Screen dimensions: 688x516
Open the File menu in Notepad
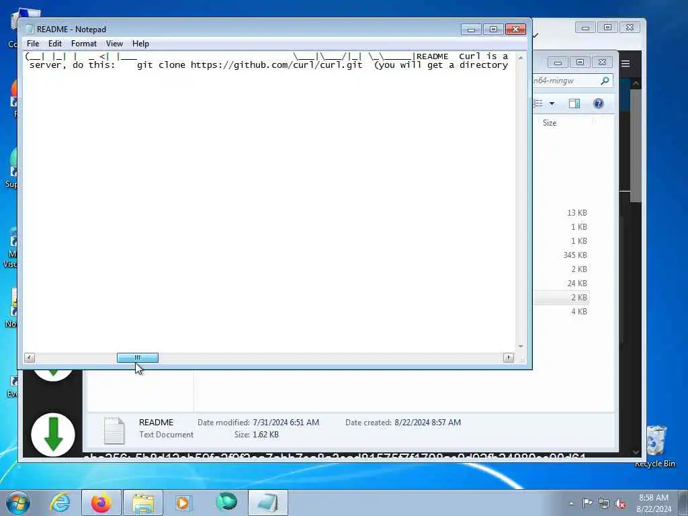click(33, 44)
